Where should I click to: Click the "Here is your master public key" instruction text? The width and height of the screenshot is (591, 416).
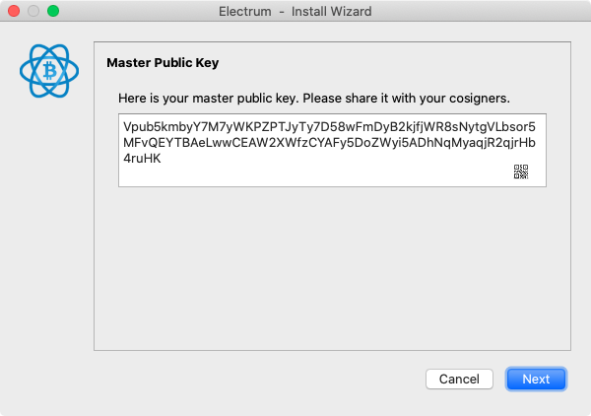(314, 98)
